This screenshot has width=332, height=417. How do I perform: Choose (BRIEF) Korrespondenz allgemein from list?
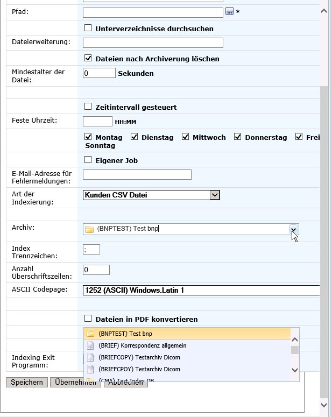(187, 345)
